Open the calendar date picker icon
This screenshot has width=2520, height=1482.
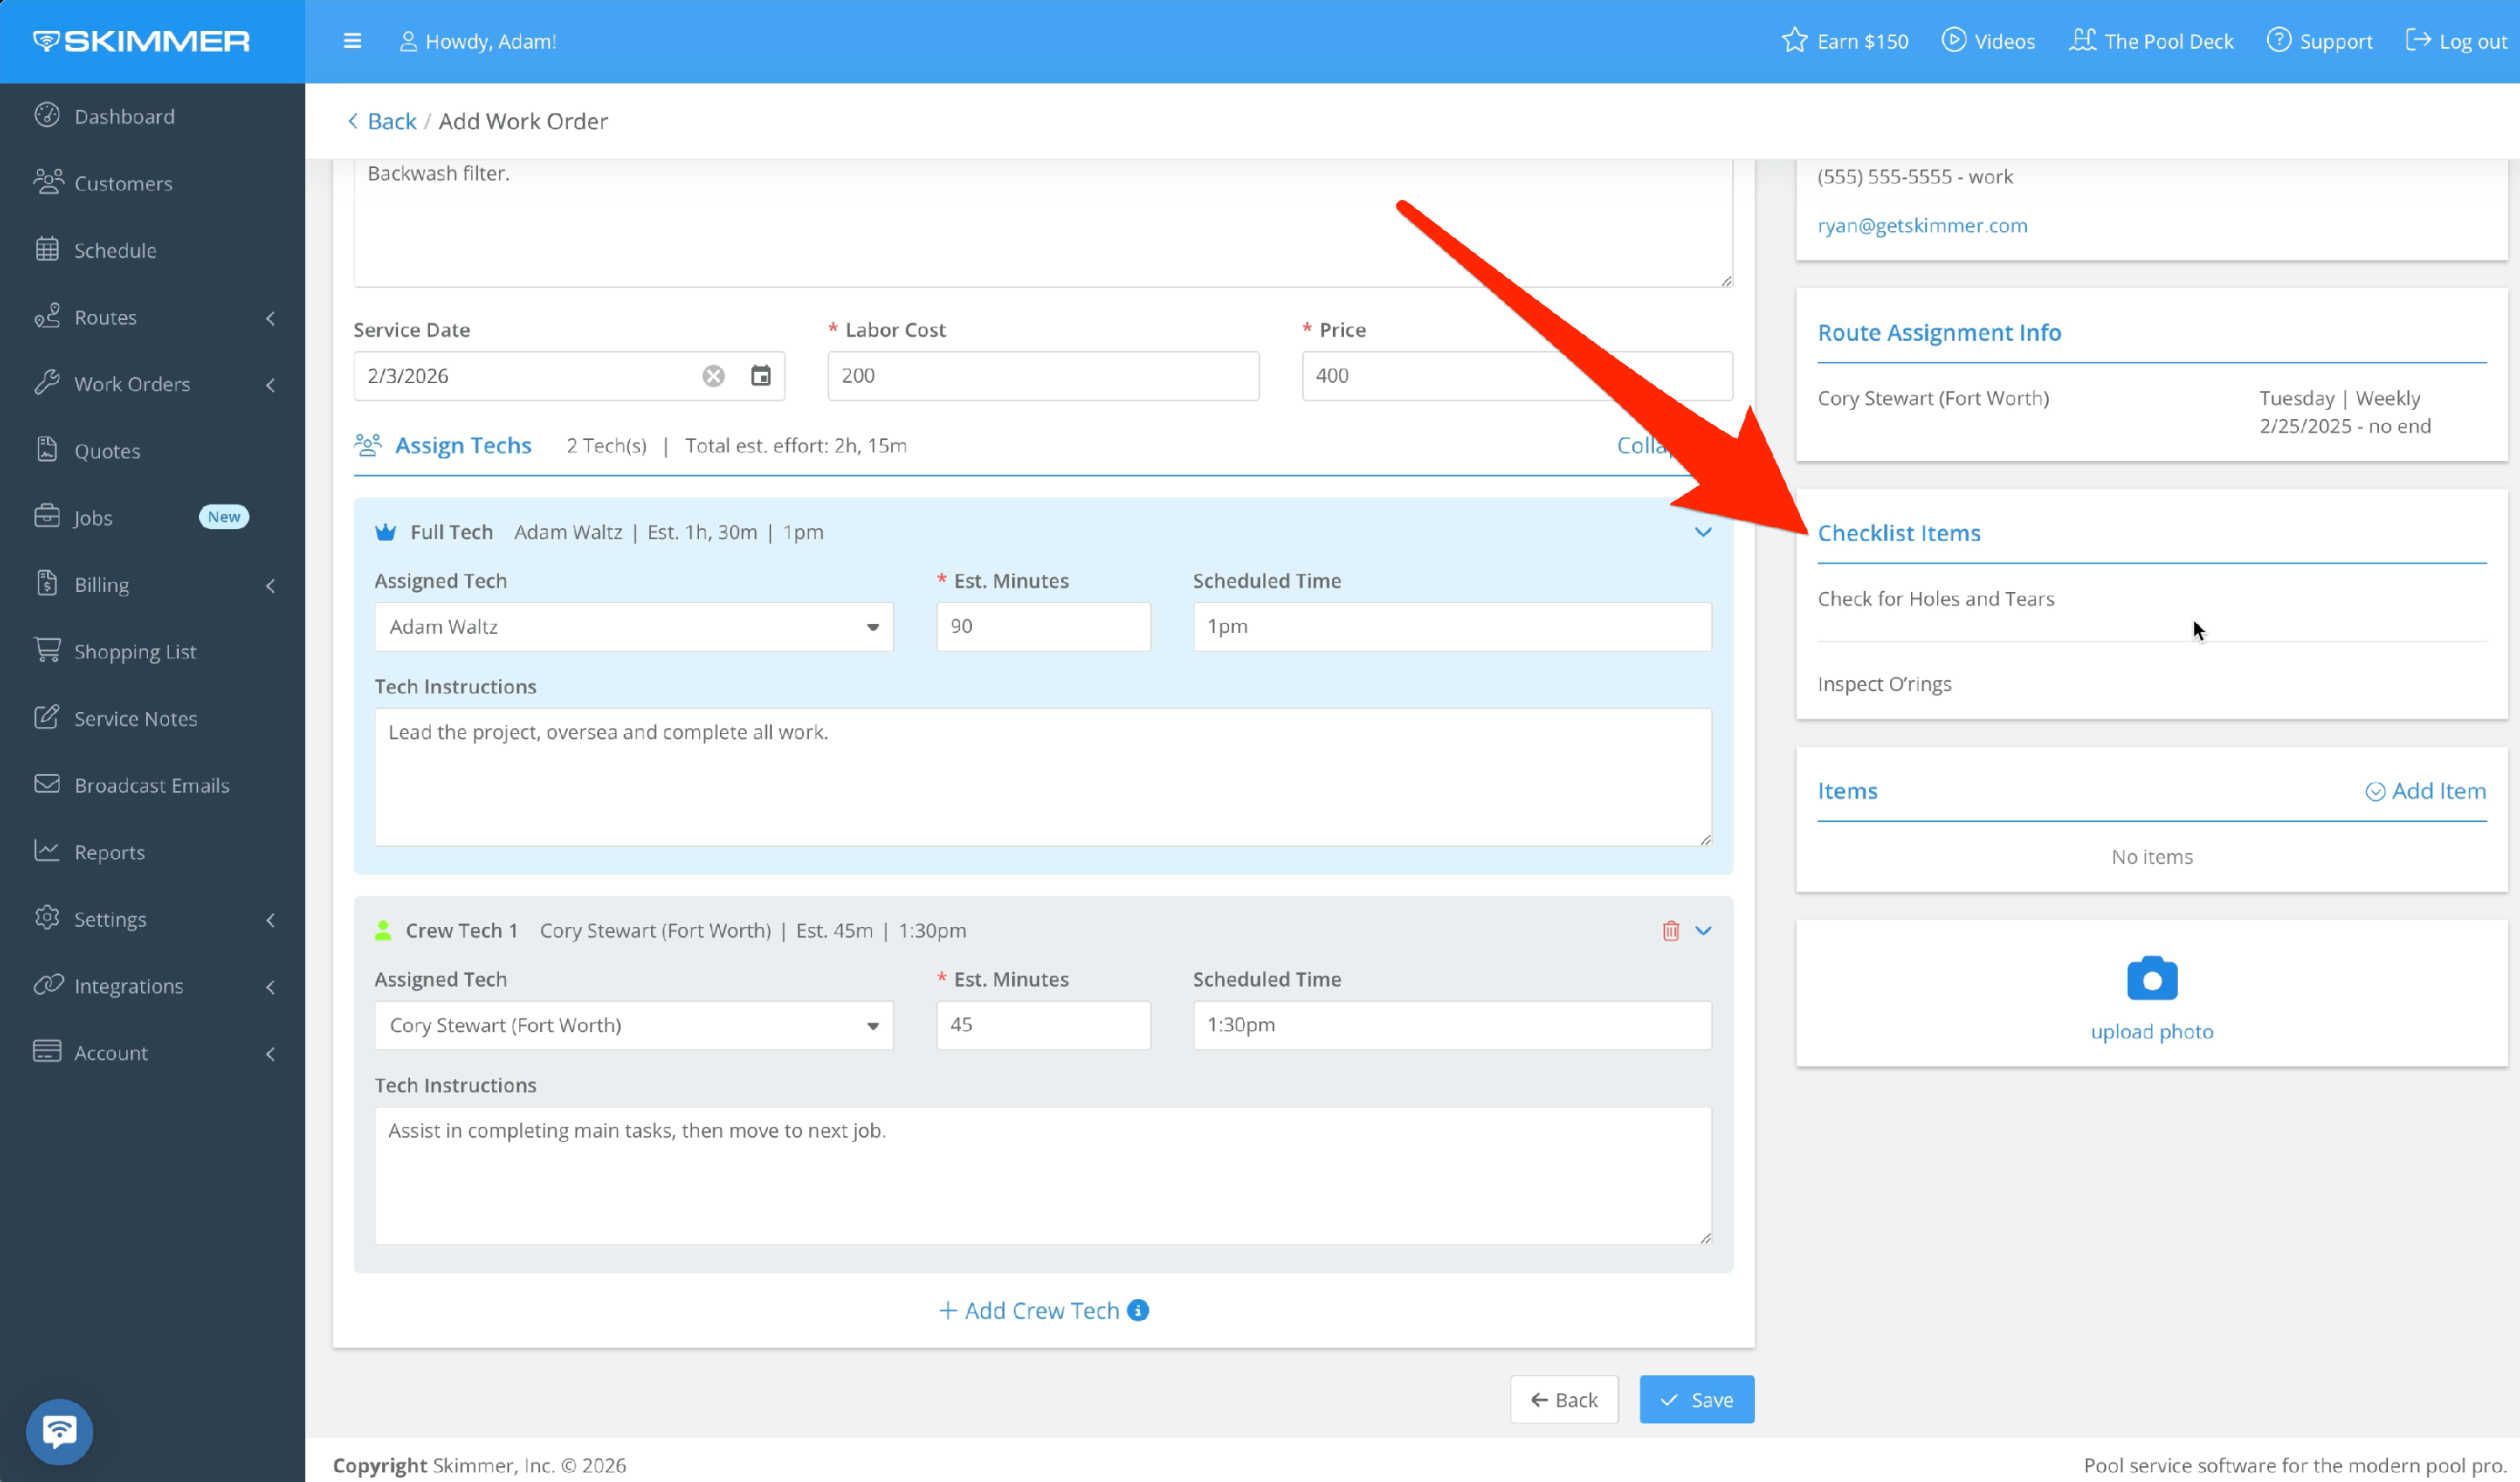pos(760,375)
